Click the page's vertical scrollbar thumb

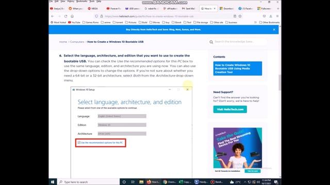[280, 82]
